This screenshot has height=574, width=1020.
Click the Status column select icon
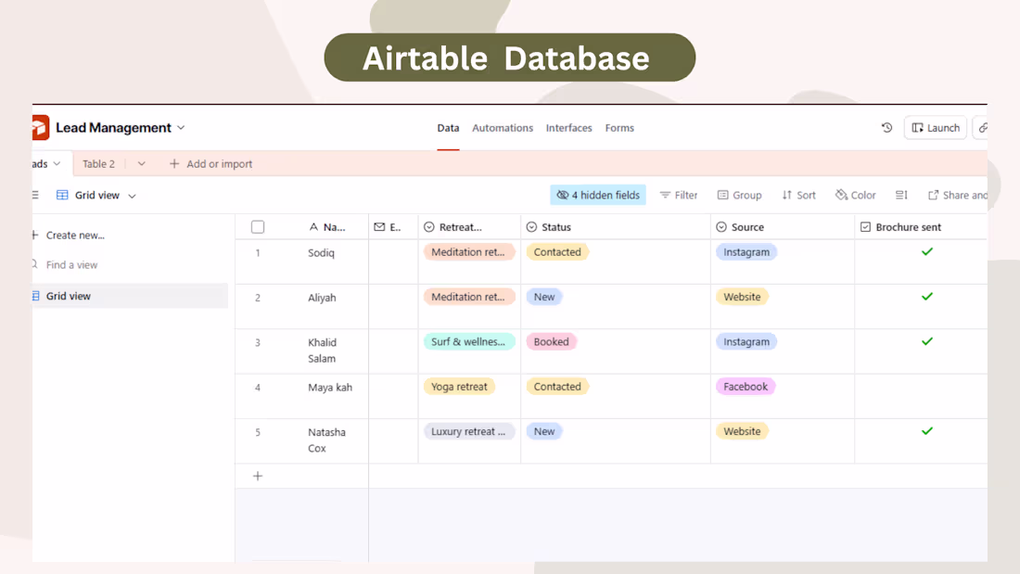click(531, 227)
